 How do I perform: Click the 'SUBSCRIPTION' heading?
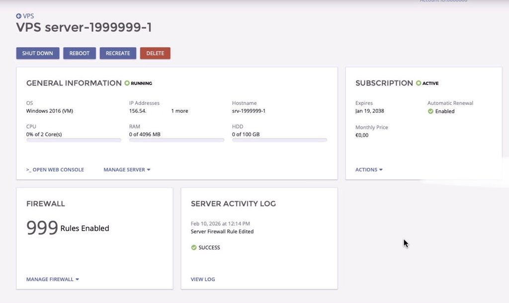pyautogui.click(x=384, y=83)
